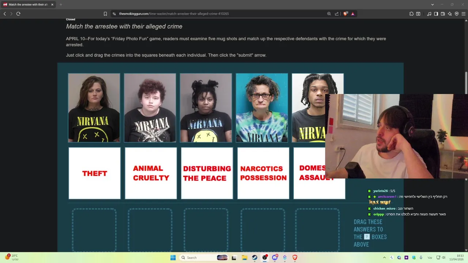468x263 pixels.
Task: Click the zoom magnifier in address bar
Action: (x=329, y=14)
